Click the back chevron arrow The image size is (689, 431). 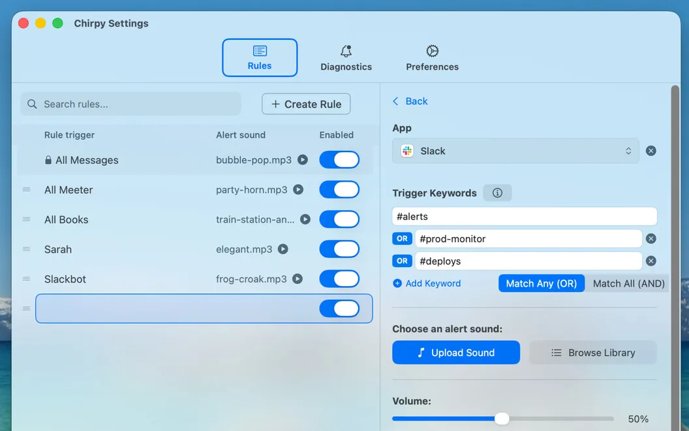[395, 101]
